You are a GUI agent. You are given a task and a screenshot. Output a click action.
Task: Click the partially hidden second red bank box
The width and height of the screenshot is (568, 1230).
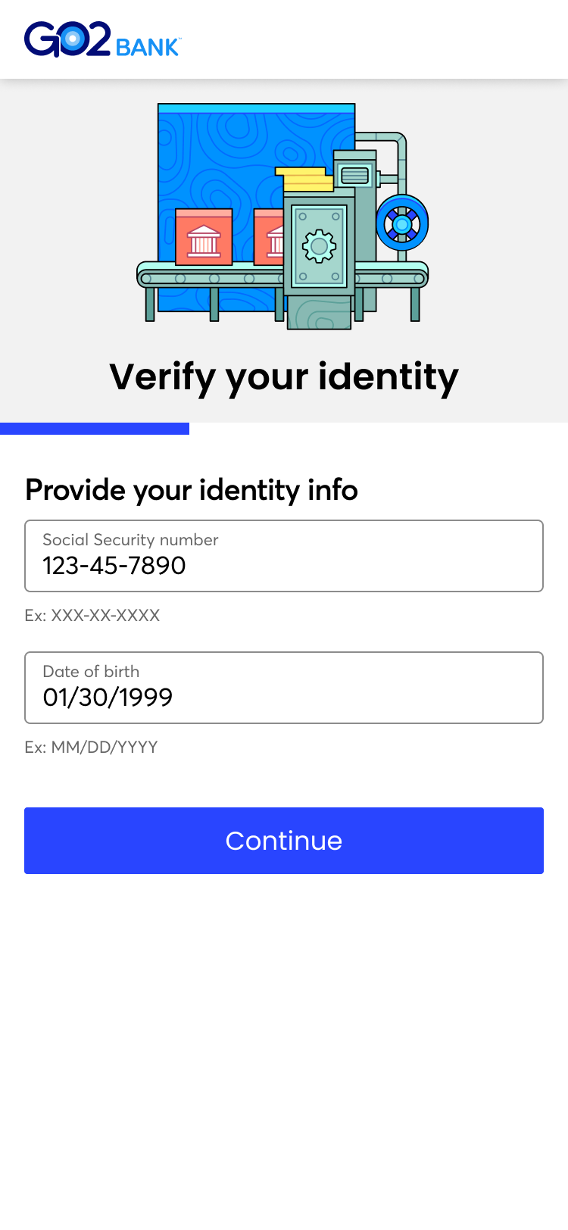coord(269,238)
